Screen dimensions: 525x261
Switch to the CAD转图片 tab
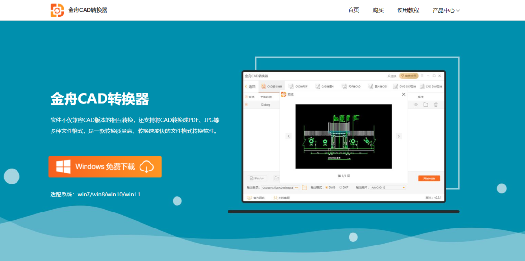(x=324, y=86)
